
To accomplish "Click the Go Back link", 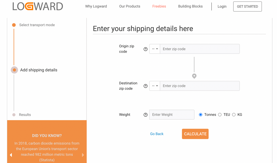I will 157,134.
